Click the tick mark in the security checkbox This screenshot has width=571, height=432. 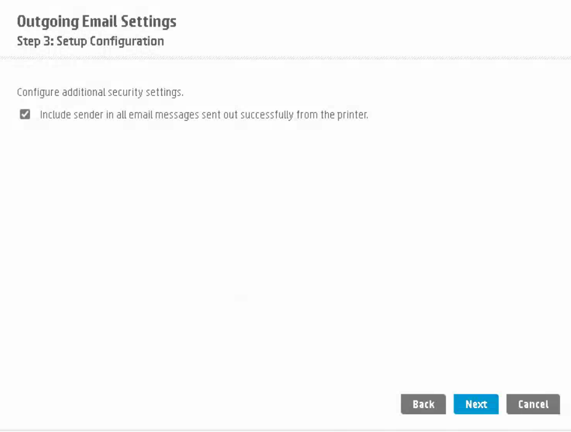click(25, 114)
